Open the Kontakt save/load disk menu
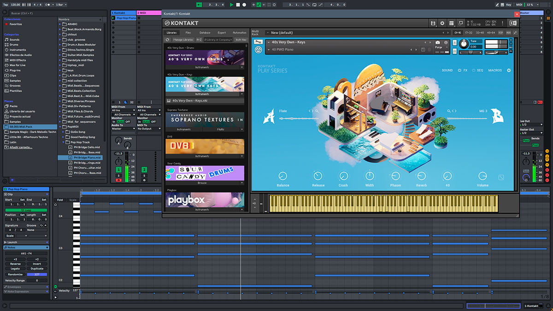 pyautogui.click(x=433, y=23)
